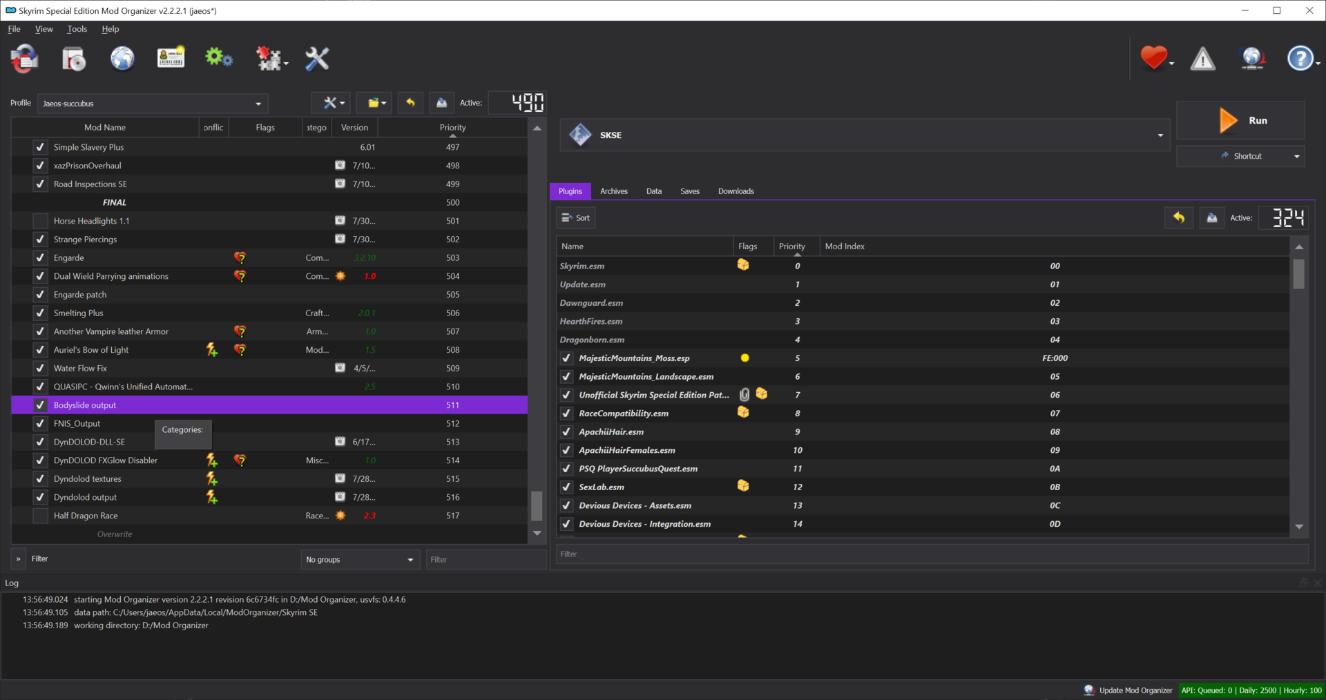
Task: Open the Tools menu
Action: tap(77, 29)
